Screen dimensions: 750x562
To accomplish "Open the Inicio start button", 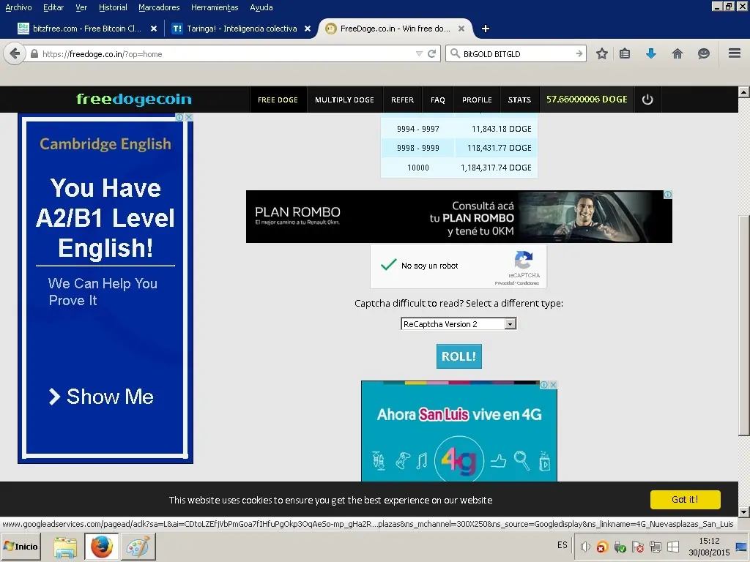I will pyautogui.click(x=21, y=547).
